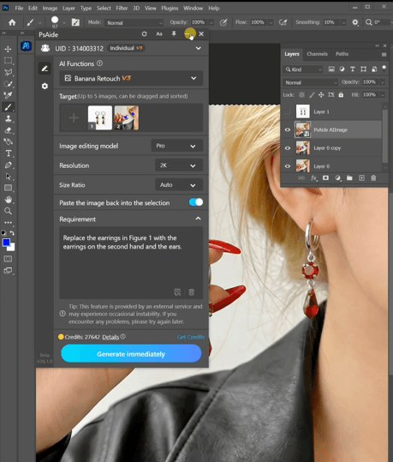
Task: Toggle Paste image back into selection
Action: 196,202
